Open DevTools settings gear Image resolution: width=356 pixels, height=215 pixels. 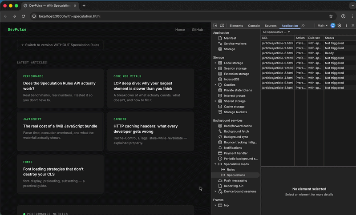(339, 26)
